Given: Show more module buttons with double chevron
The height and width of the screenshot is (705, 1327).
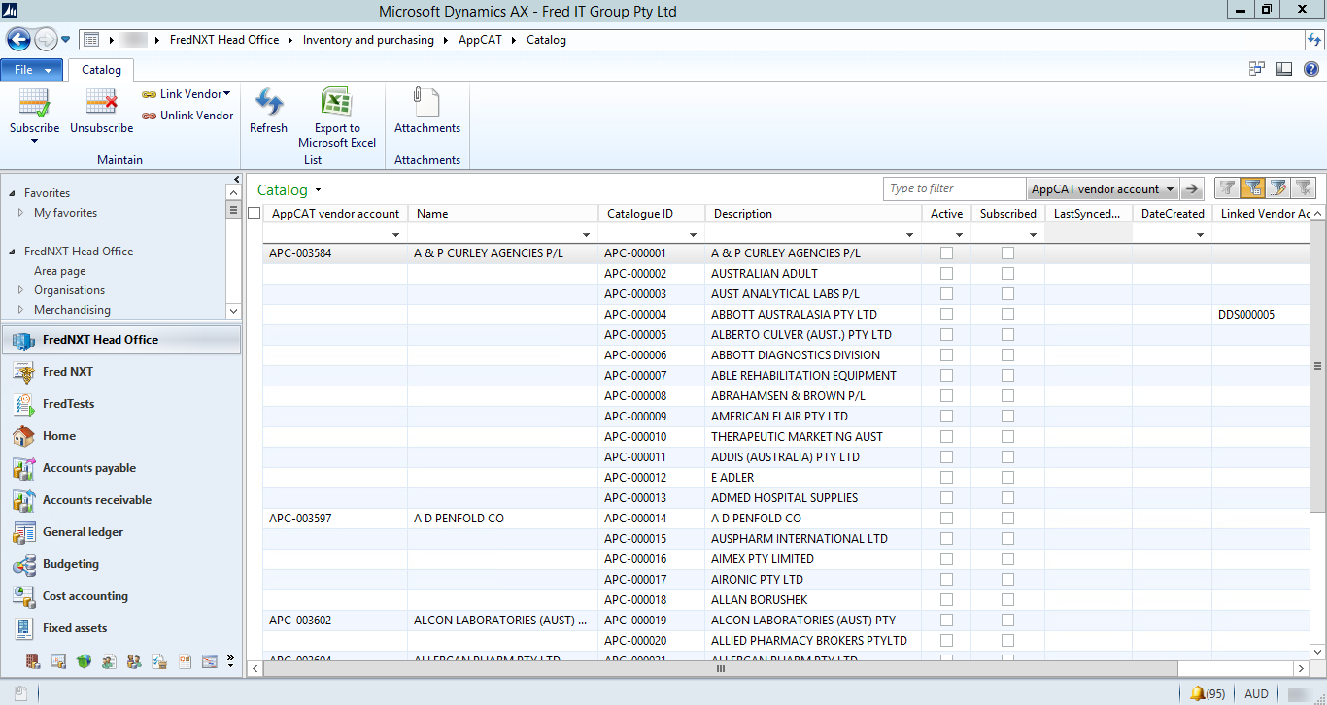Looking at the screenshot, I should point(230,661).
